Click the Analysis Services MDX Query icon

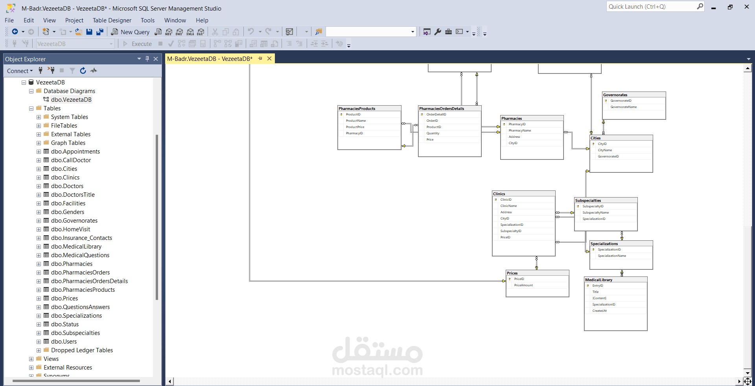point(169,32)
